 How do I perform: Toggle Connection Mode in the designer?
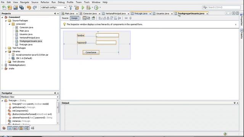tap(88, 18)
